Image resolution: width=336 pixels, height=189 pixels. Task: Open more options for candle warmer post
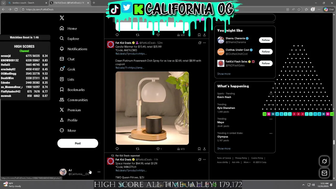[x=204, y=43]
